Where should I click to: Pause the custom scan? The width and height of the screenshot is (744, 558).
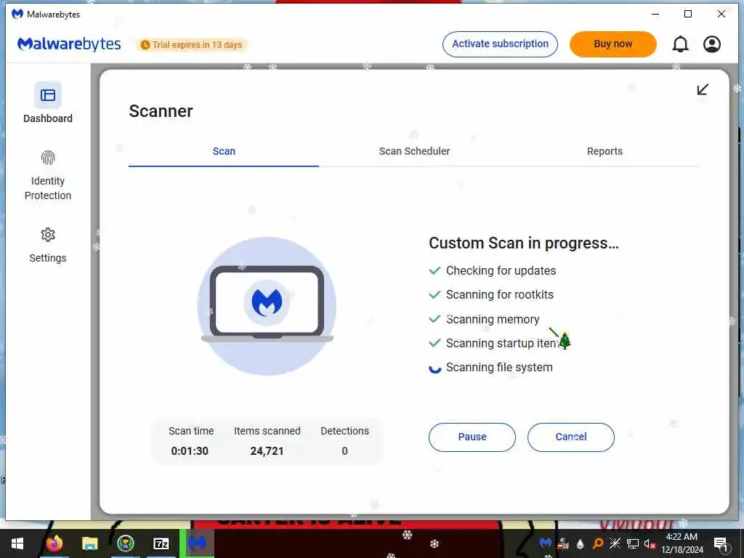click(x=472, y=437)
